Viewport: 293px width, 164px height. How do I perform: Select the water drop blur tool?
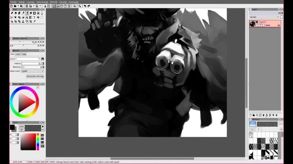click(x=42, y=13)
